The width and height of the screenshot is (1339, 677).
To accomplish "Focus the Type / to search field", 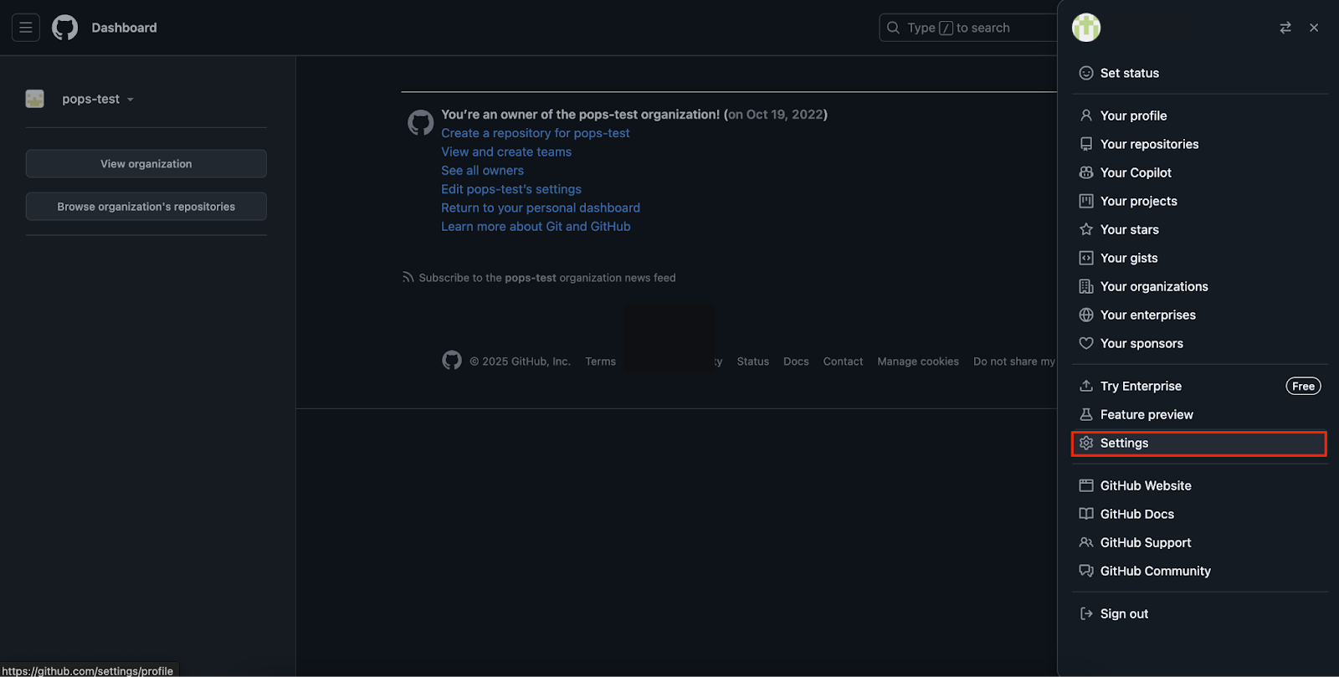I will 968,28.
